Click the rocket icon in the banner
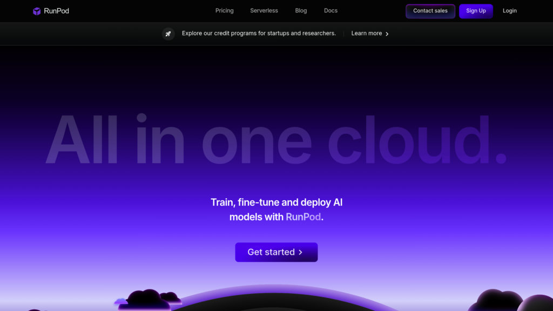The image size is (553, 311). coord(168,33)
